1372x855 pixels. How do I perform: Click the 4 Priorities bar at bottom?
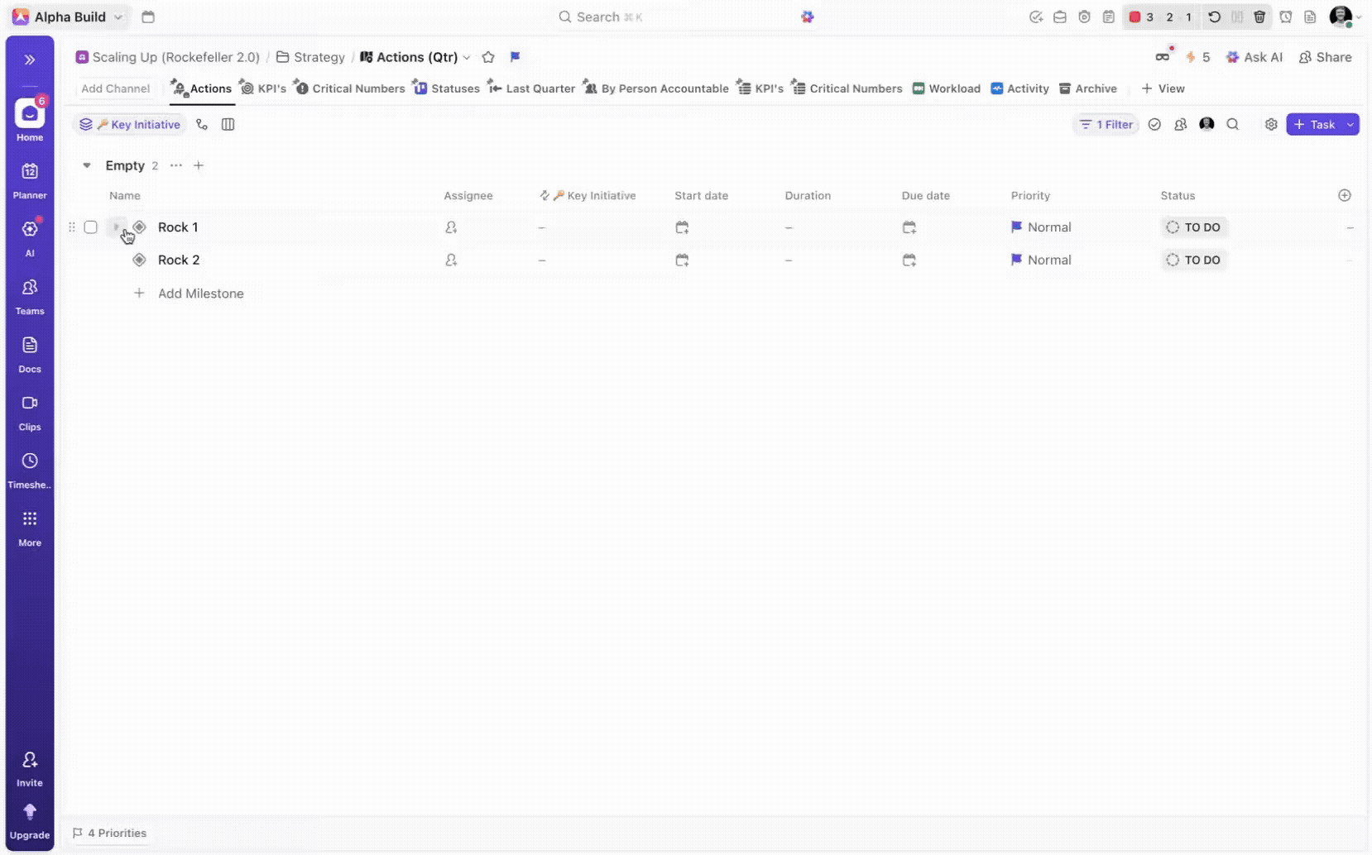pyautogui.click(x=110, y=833)
